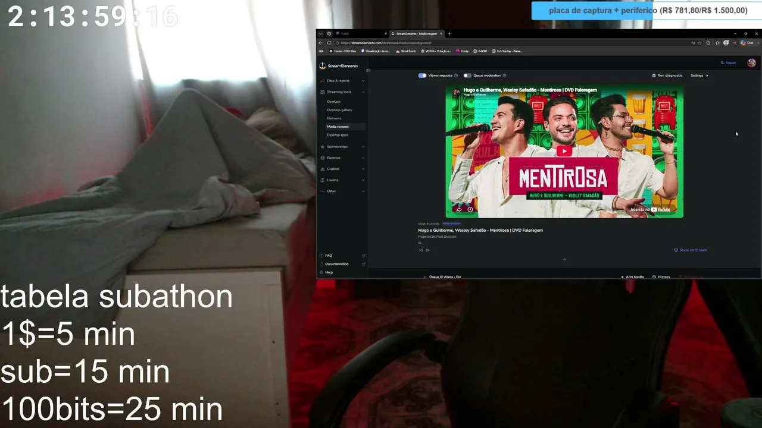Open the Home HBO Max bookmark
The height and width of the screenshot is (428, 762).
point(342,51)
